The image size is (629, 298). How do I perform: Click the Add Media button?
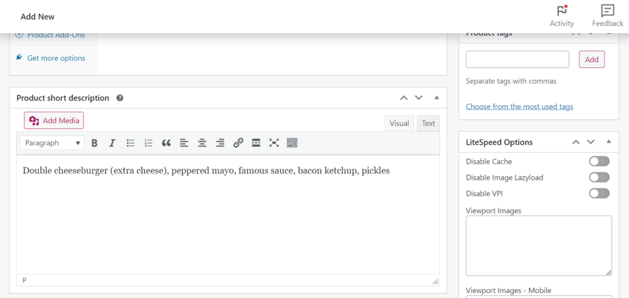pyautogui.click(x=54, y=121)
